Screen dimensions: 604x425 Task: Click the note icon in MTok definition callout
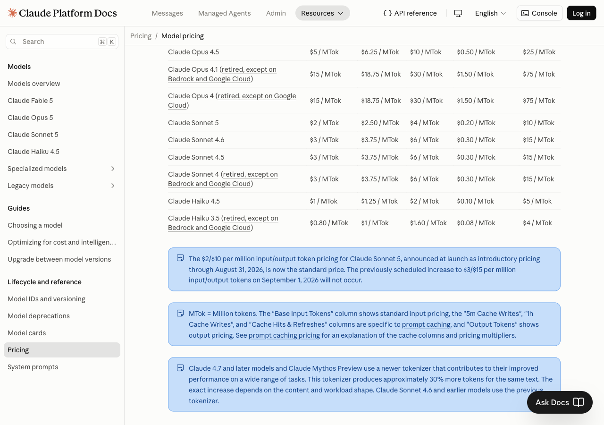pos(180,313)
